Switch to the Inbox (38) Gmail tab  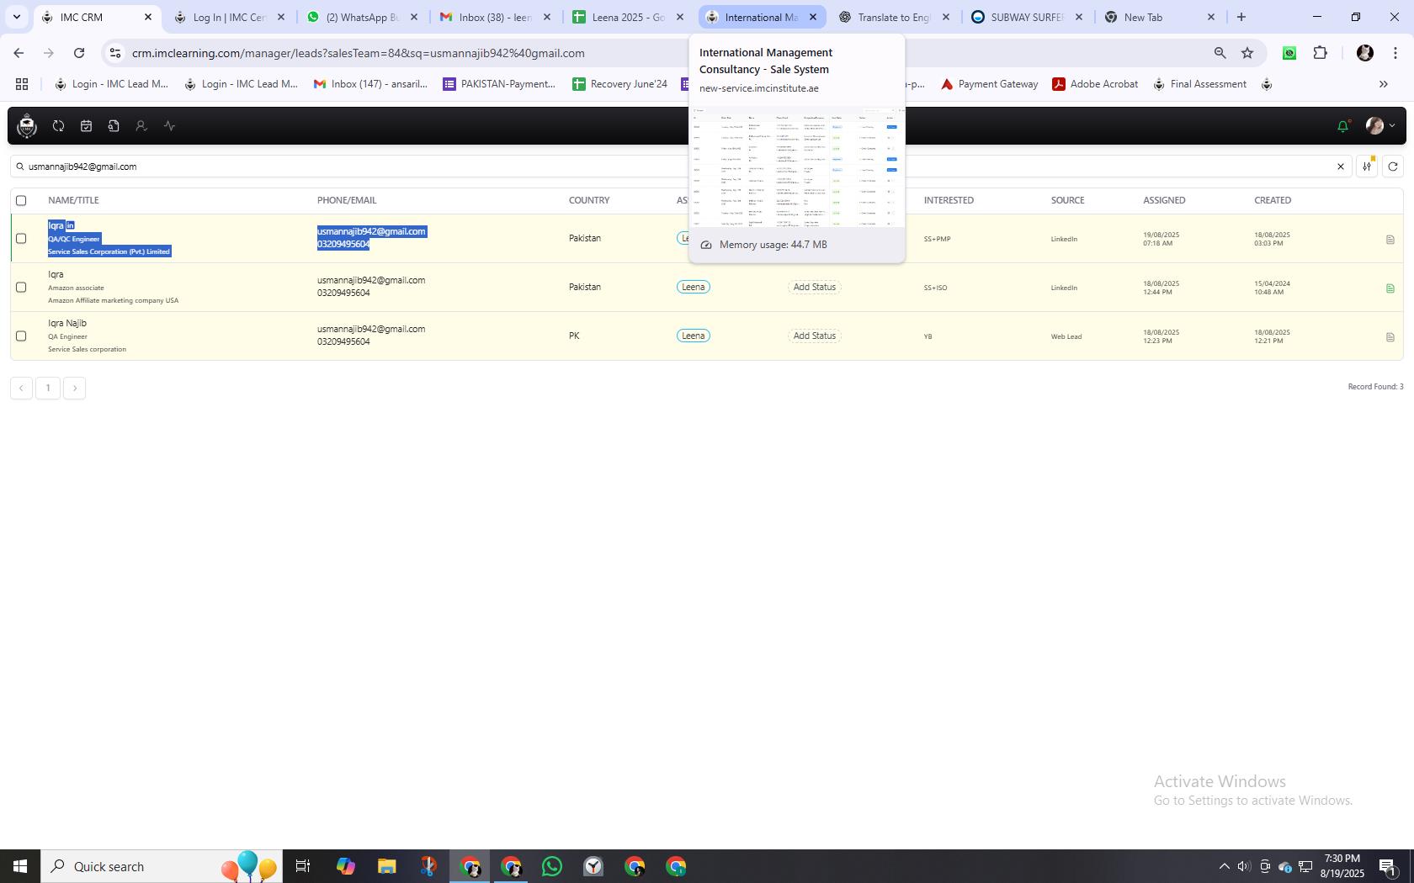(x=496, y=17)
